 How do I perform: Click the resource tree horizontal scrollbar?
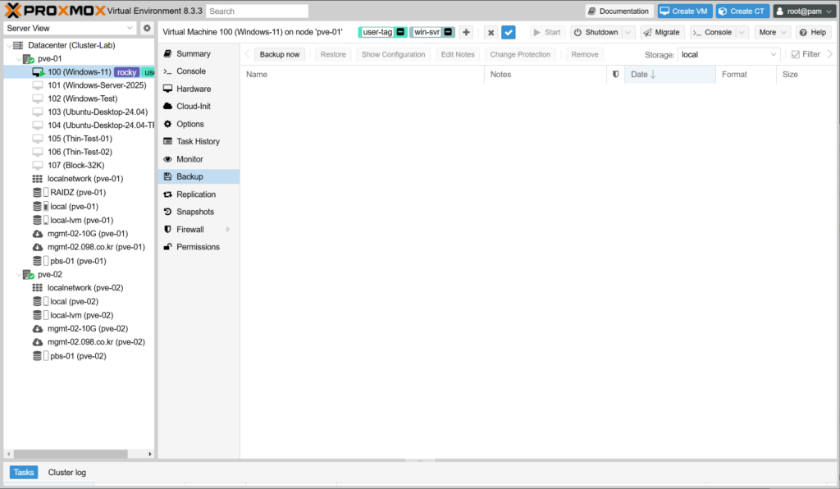coord(66,454)
